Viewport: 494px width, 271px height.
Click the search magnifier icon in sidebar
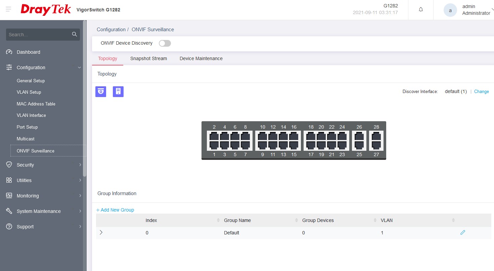tap(75, 34)
